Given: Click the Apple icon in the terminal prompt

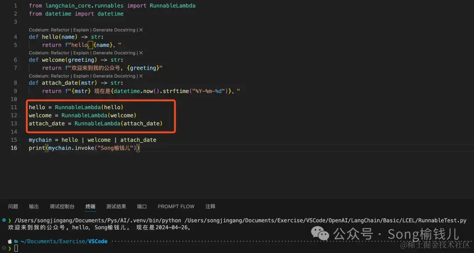Looking at the screenshot, I should (10, 241).
